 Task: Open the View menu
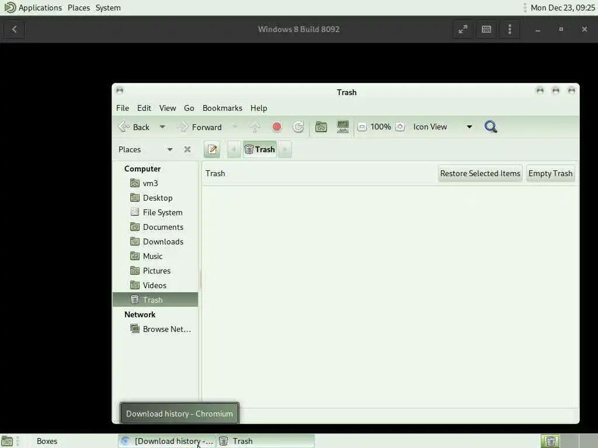tap(168, 108)
